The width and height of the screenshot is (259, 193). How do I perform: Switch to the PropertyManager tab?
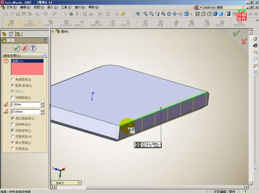pyautogui.click(x=11, y=34)
